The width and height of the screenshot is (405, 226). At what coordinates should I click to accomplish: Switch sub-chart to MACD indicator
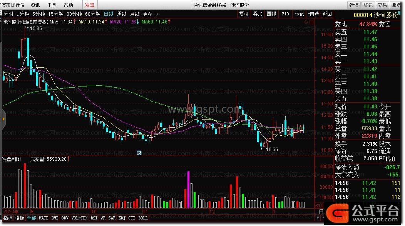pos(44,218)
